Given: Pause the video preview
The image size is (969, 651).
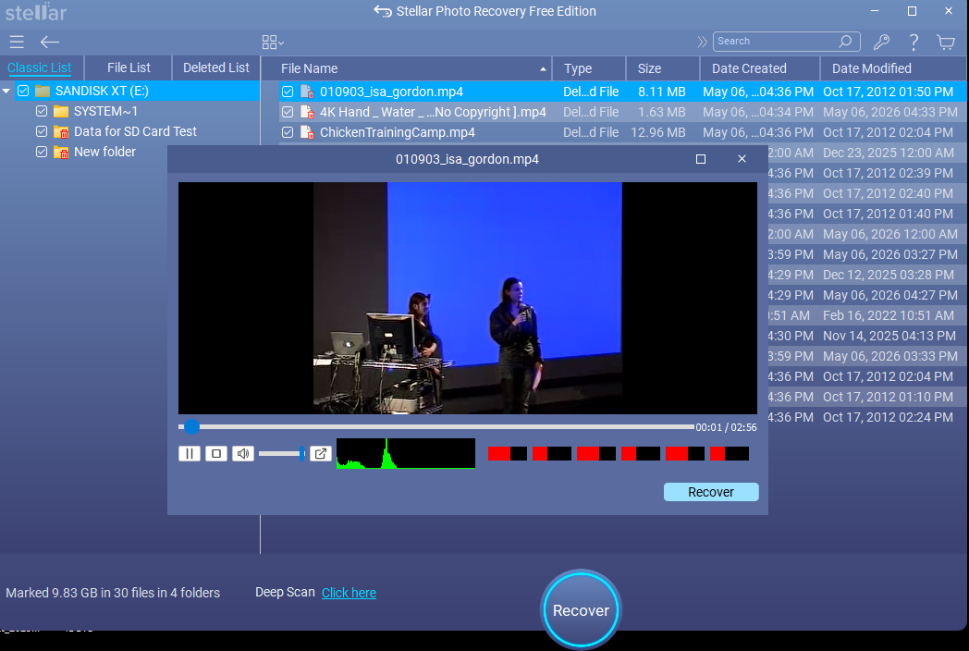Looking at the screenshot, I should (190, 454).
